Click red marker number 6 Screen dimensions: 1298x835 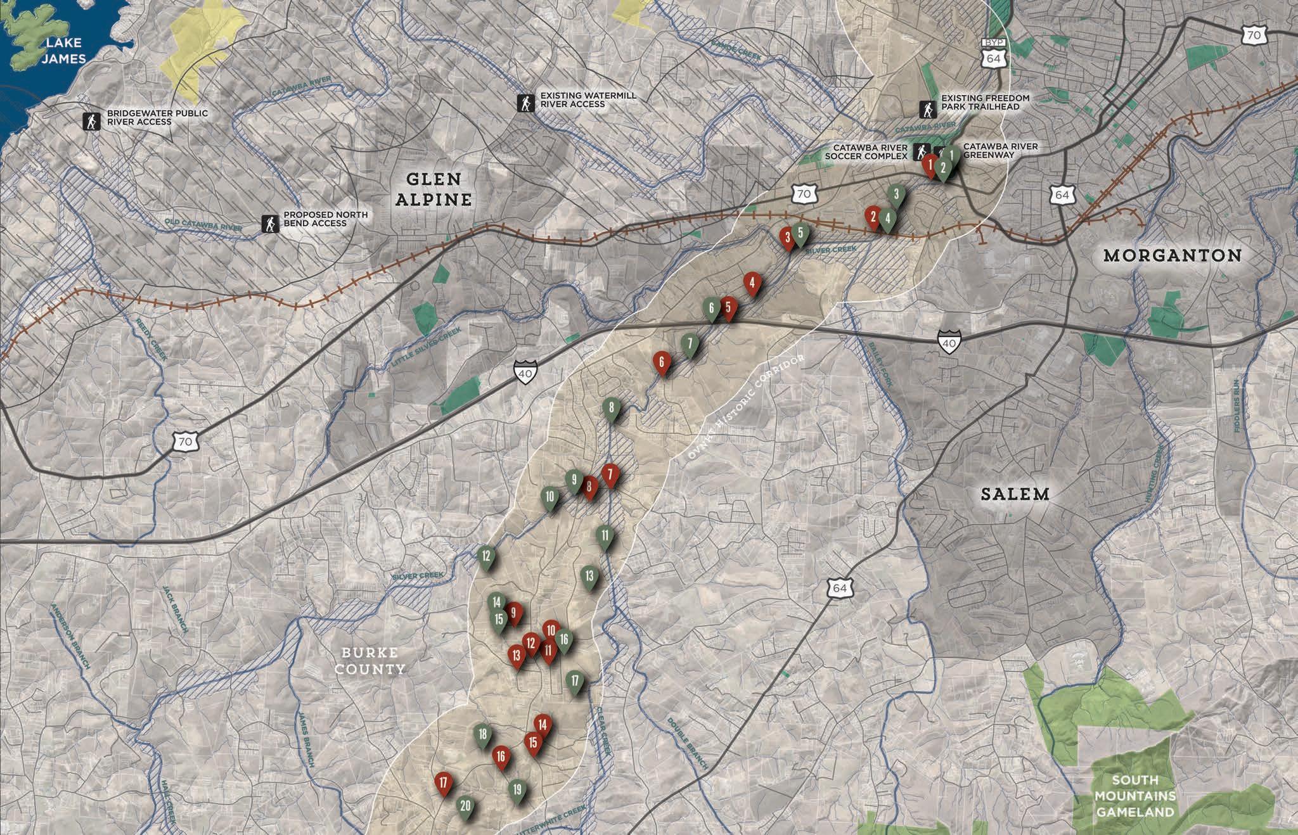(x=662, y=362)
